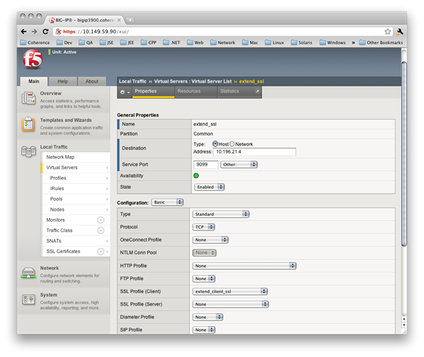Viewport: 424px width, 357px height.
Task: Click the green Availability status indicator
Action: [x=196, y=176]
